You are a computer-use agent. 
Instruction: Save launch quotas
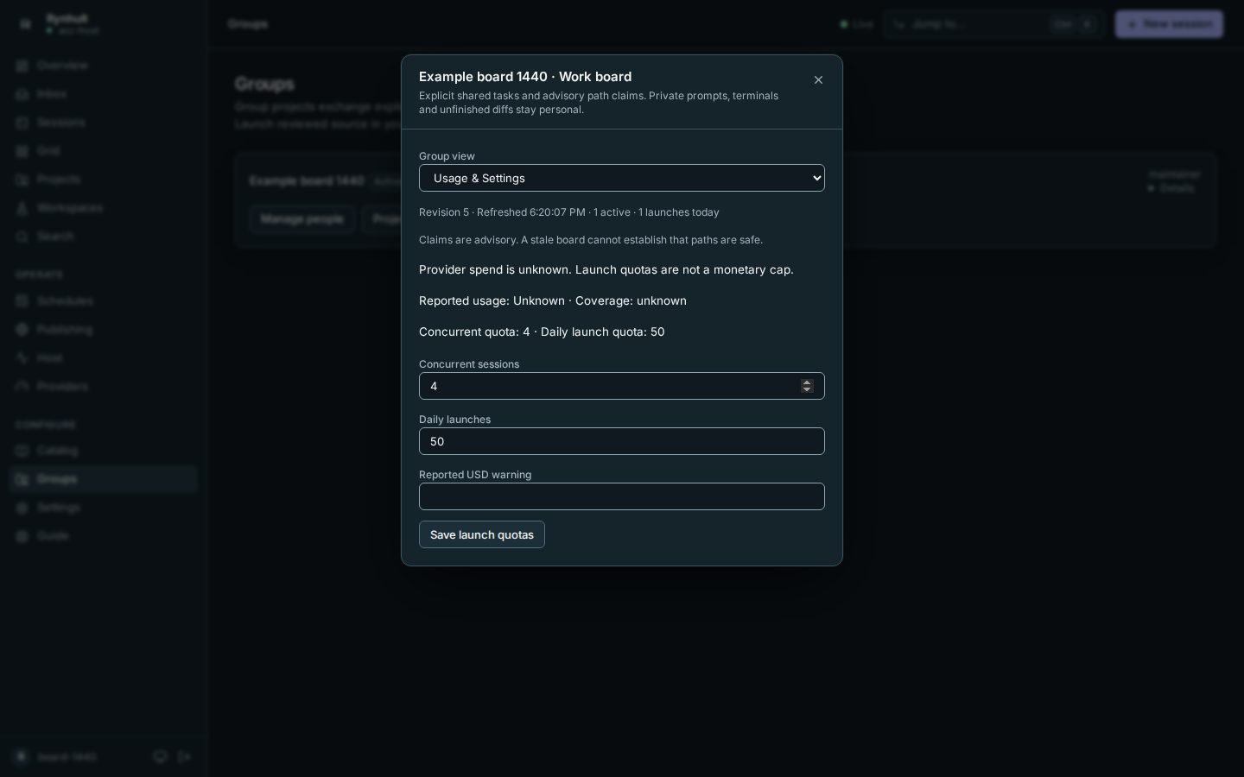pyautogui.click(x=482, y=534)
